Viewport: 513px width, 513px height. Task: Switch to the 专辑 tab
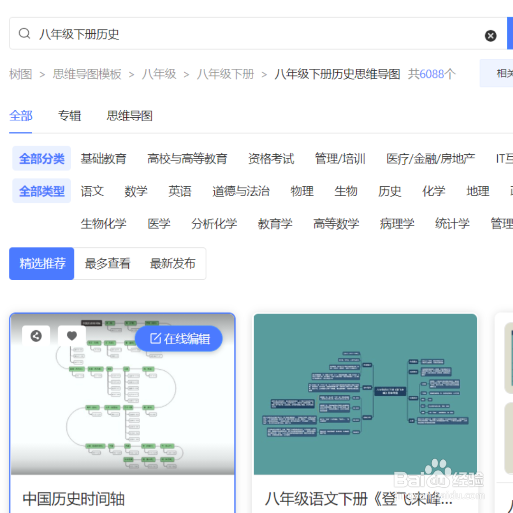coord(69,116)
